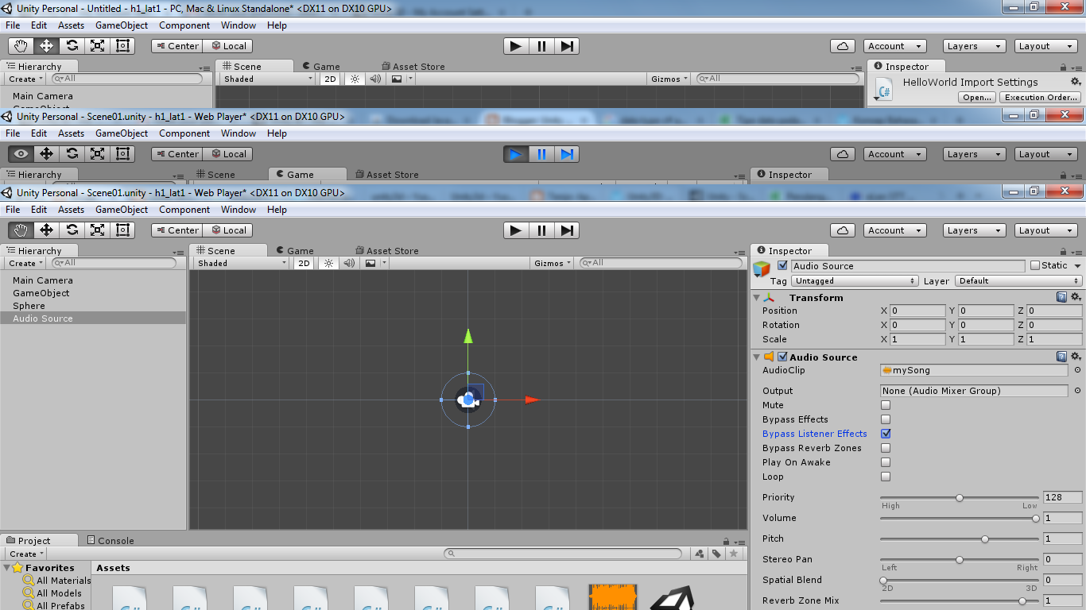This screenshot has height=610, width=1086.
Task: Open the Output mixer object picker circle
Action: tap(1077, 391)
